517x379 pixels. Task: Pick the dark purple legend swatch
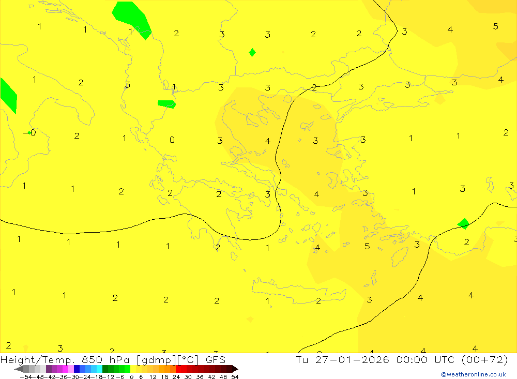tap(49, 369)
